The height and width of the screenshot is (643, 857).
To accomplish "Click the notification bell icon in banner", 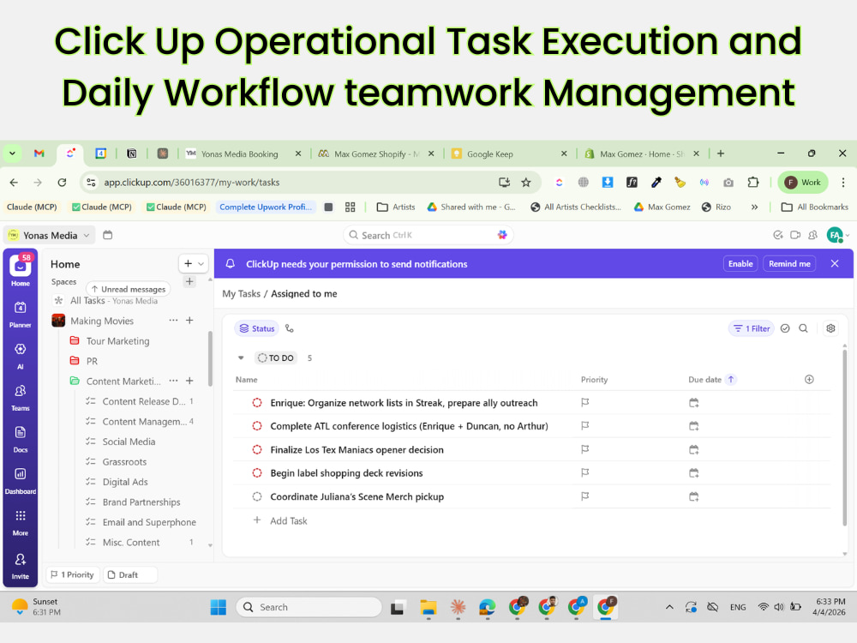I will 231,264.
